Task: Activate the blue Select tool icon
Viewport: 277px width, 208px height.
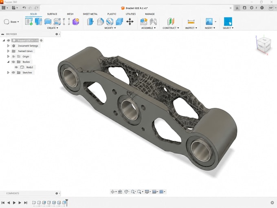Action: pos(228,22)
